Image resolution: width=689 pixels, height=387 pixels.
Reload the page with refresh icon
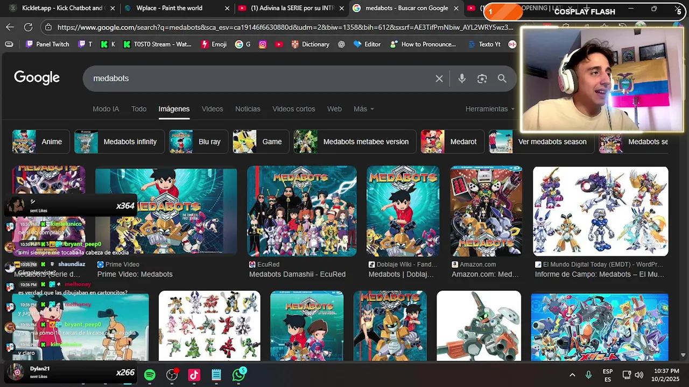(x=29, y=27)
